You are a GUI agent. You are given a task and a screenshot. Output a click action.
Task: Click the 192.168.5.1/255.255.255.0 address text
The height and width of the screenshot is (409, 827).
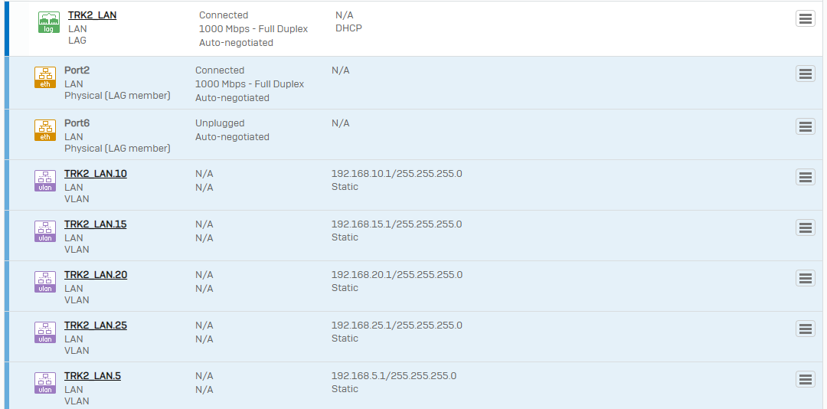click(x=394, y=376)
